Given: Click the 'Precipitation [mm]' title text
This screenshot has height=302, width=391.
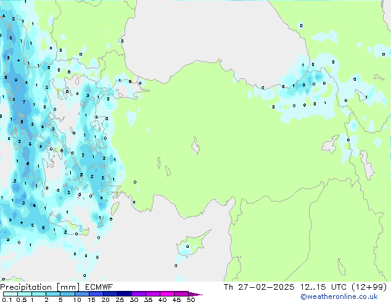Looking at the screenshot, I should coord(40,287).
